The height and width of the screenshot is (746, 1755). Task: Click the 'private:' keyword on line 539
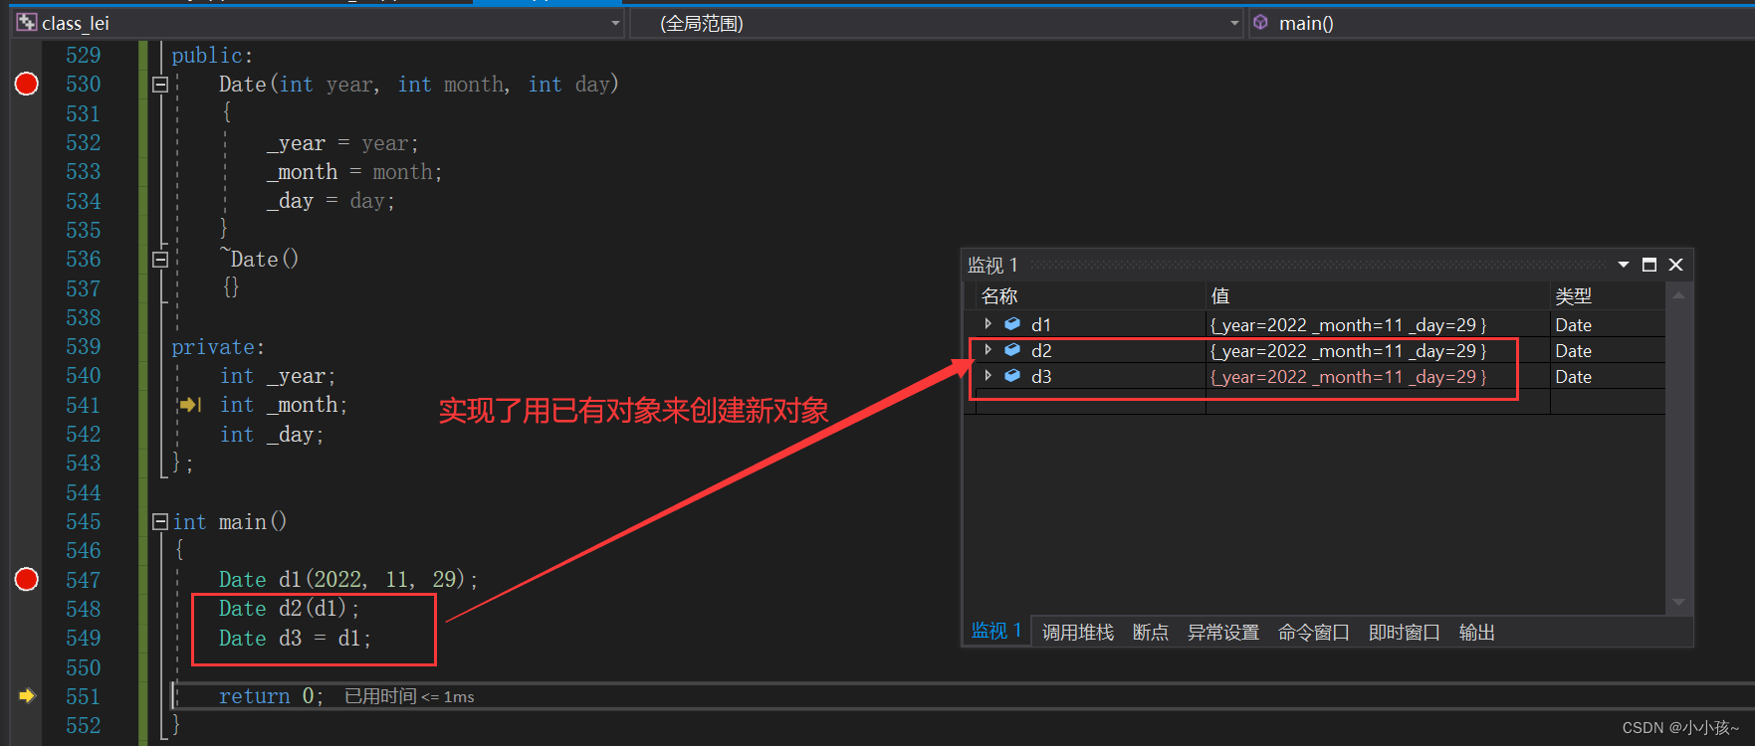point(218,347)
